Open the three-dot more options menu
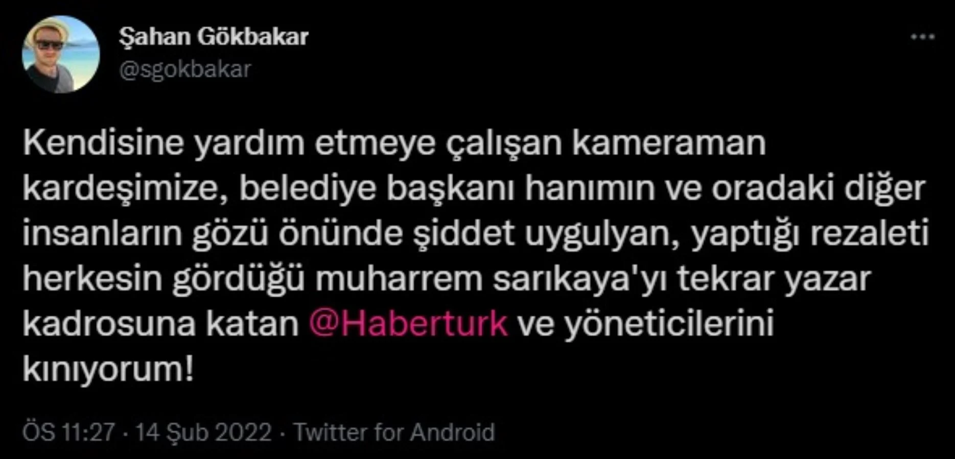Screen dimensions: 955x459 pyautogui.click(x=923, y=37)
